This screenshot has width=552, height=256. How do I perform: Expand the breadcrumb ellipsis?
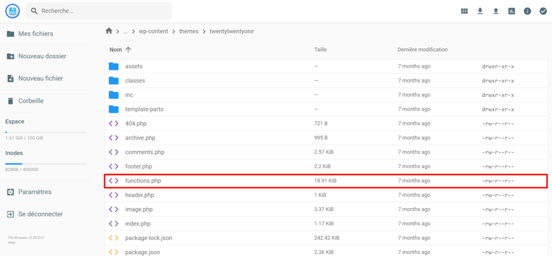125,31
